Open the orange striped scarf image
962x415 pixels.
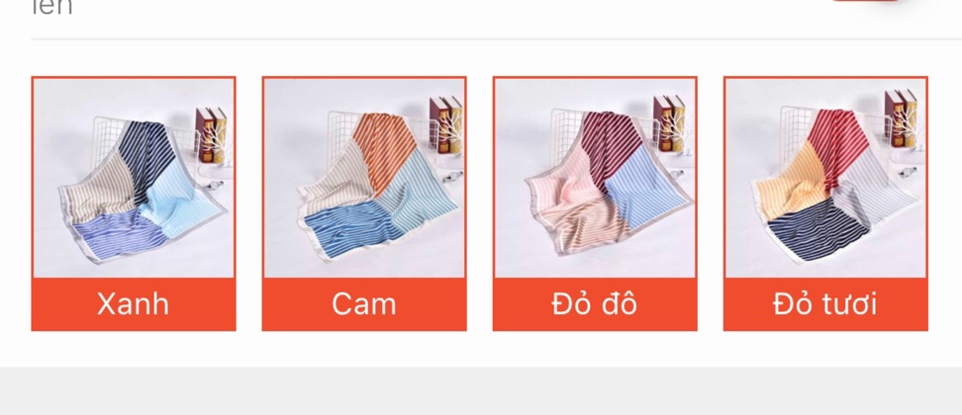(364, 178)
